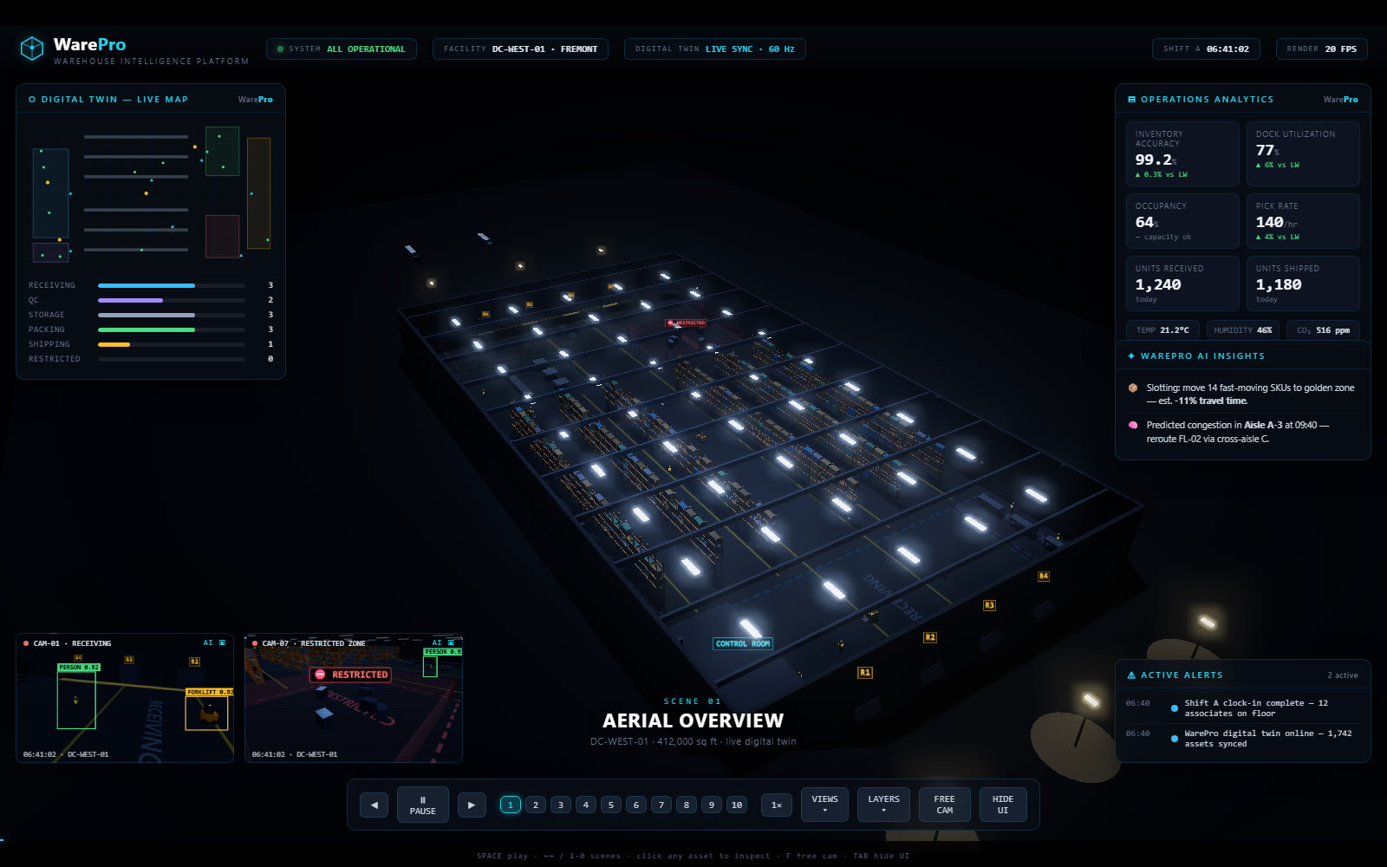Click the WarePro AI Insights sparkle icon

click(1131, 356)
